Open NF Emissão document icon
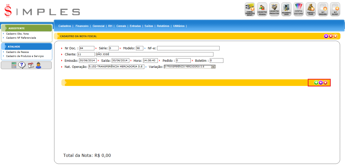The height and width of the screenshot is (165, 345). pos(323,9)
